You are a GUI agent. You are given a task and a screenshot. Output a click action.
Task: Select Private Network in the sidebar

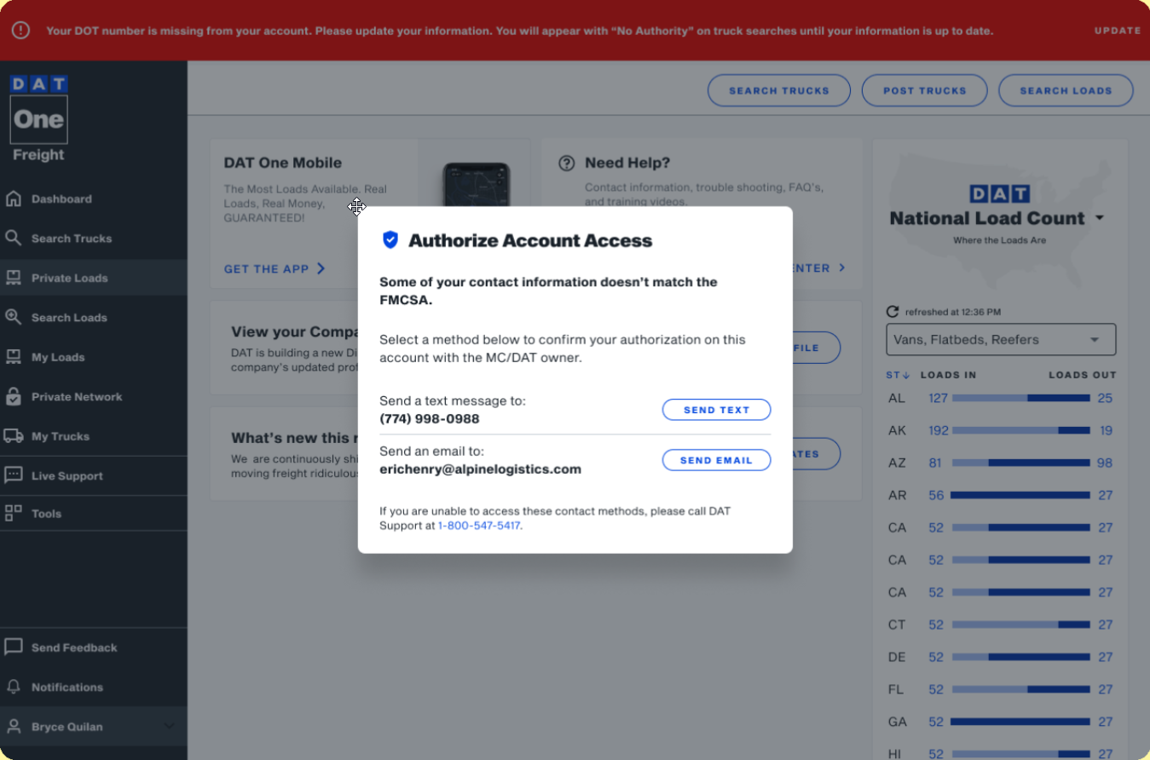pyautogui.click(x=94, y=396)
